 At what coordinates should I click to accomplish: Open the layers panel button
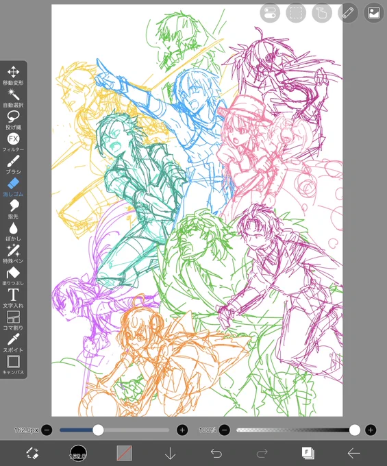point(308,453)
